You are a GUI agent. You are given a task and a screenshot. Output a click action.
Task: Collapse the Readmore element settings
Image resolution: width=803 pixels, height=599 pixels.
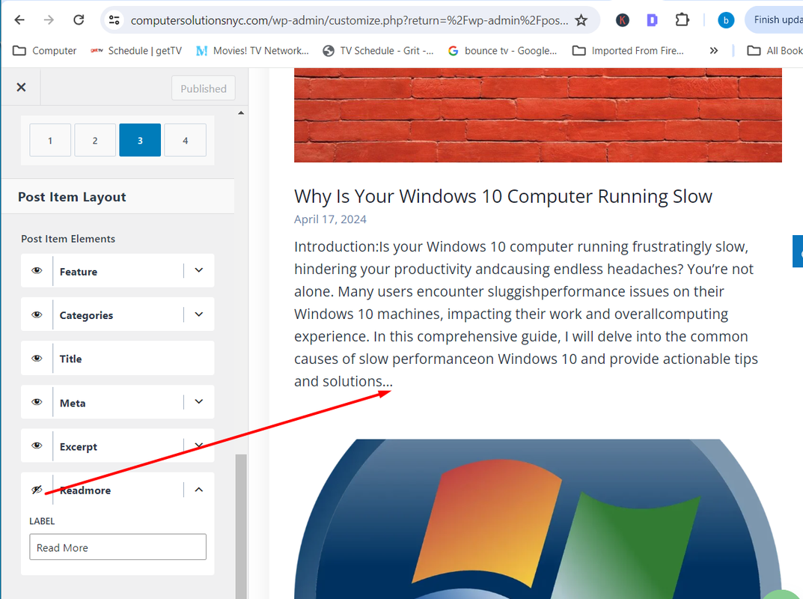[199, 490]
